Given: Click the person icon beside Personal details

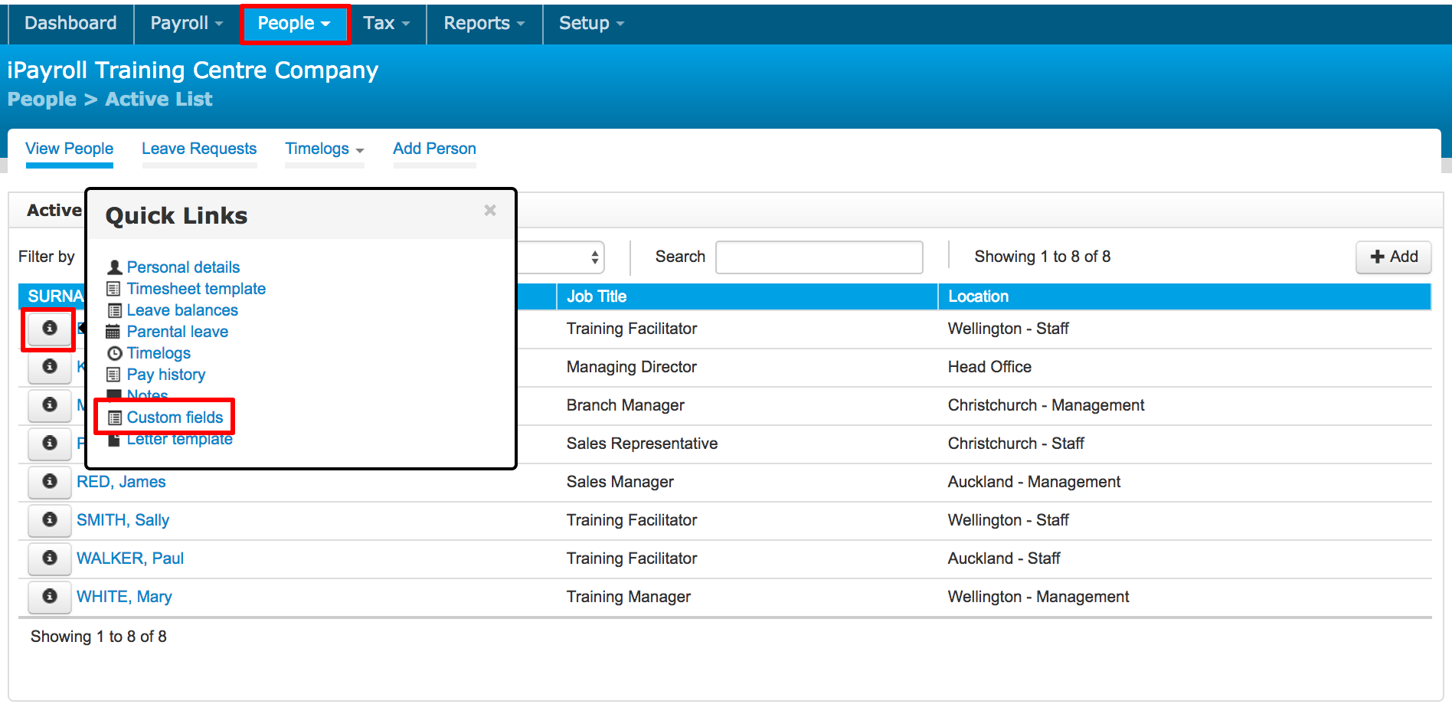Looking at the screenshot, I should click(115, 267).
